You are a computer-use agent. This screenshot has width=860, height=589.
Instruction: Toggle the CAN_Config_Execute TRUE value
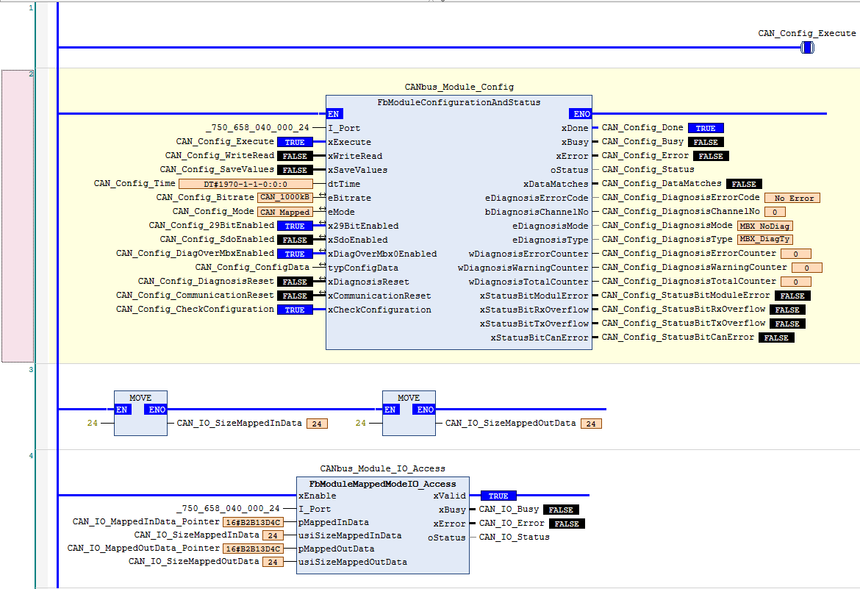tap(295, 142)
